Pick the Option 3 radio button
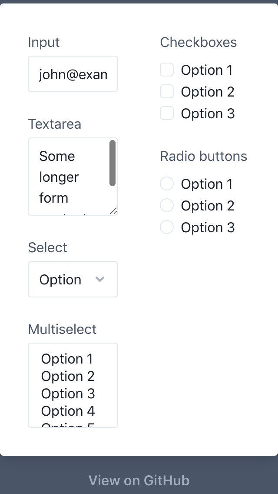 coord(167,227)
